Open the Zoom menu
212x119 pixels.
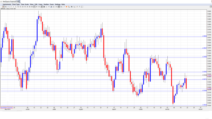[x=52, y=4]
